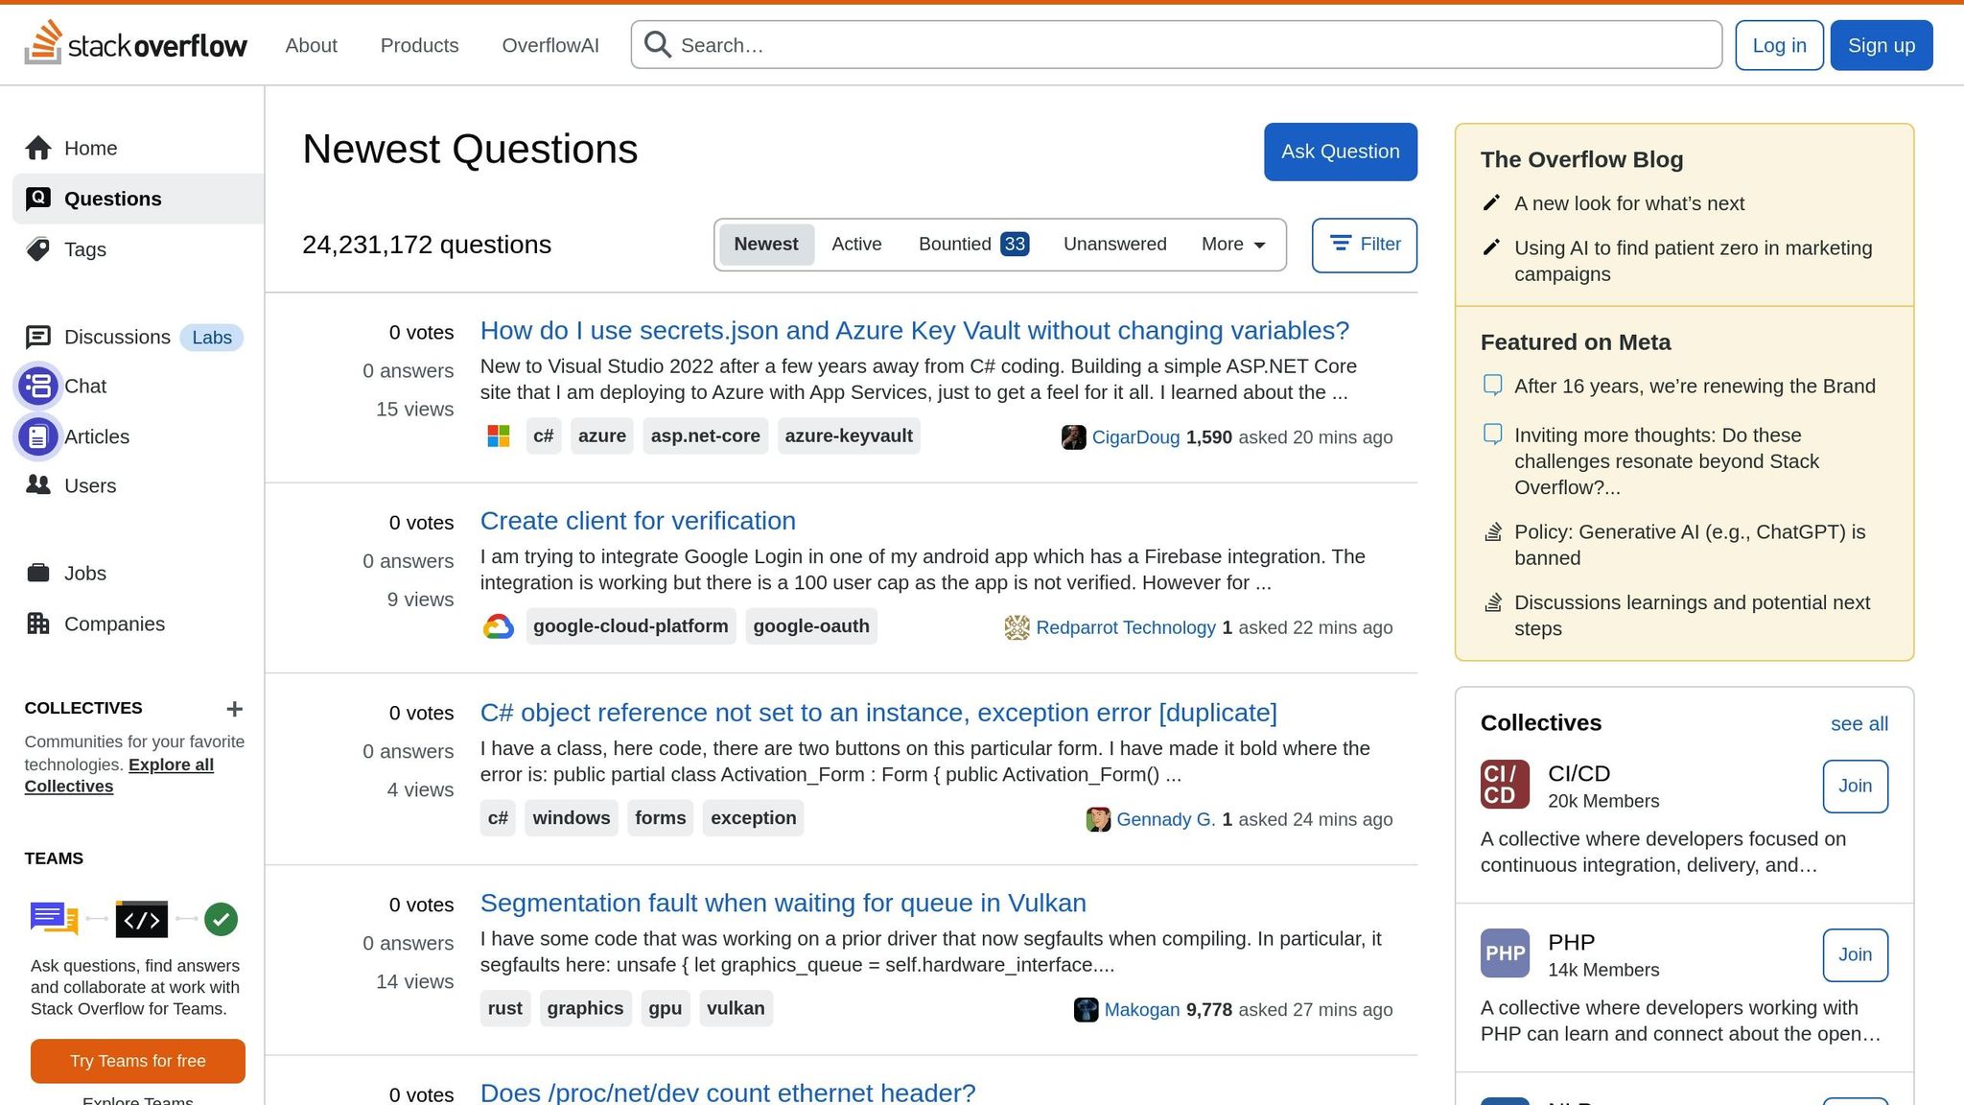The image size is (1964, 1105).
Task: Click the Articles icon in the sidebar
Action: tap(37, 436)
